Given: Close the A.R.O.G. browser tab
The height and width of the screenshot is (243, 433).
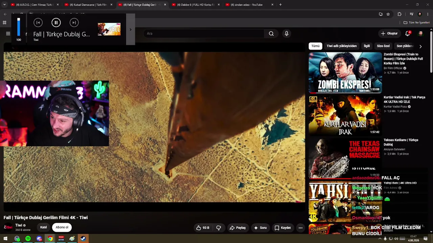Looking at the screenshot, I should pyautogui.click(x=58, y=5).
